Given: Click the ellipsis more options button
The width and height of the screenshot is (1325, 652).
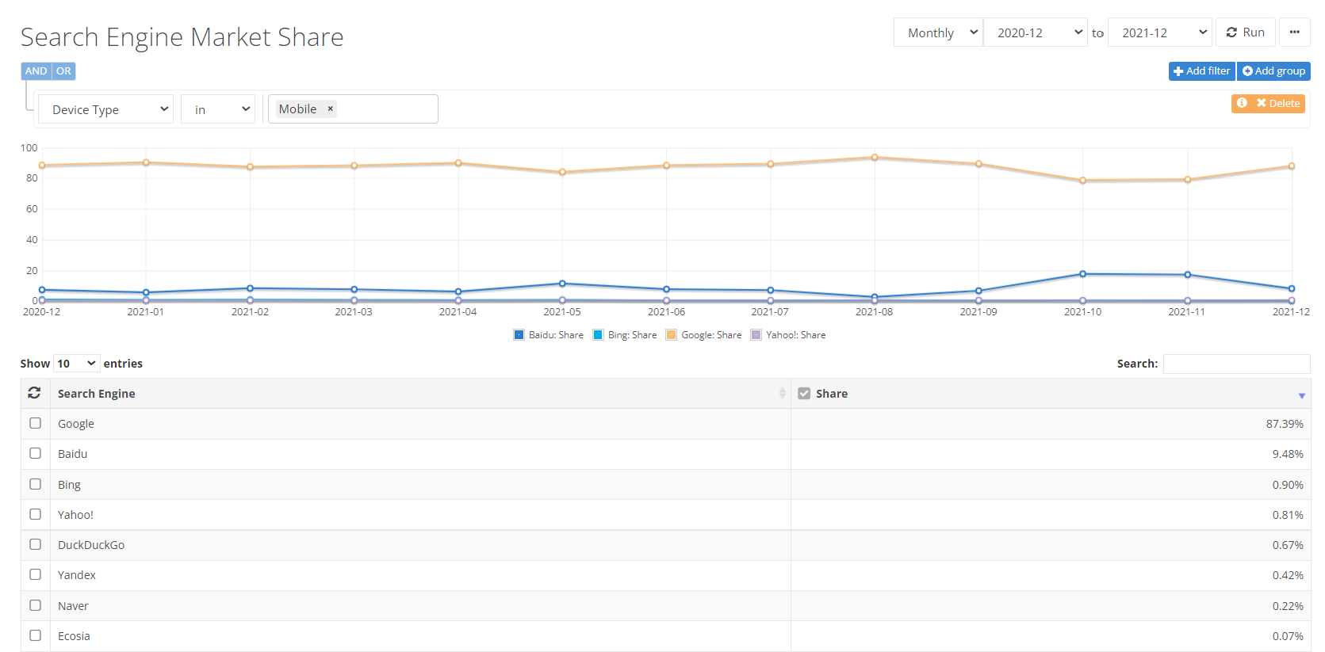Looking at the screenshot, I should [x=1294, y=32].
